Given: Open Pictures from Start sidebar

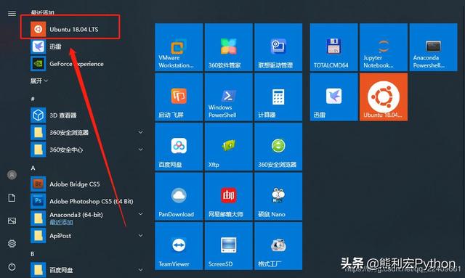Looking at the screenshot, I should [x=12, y=221].
